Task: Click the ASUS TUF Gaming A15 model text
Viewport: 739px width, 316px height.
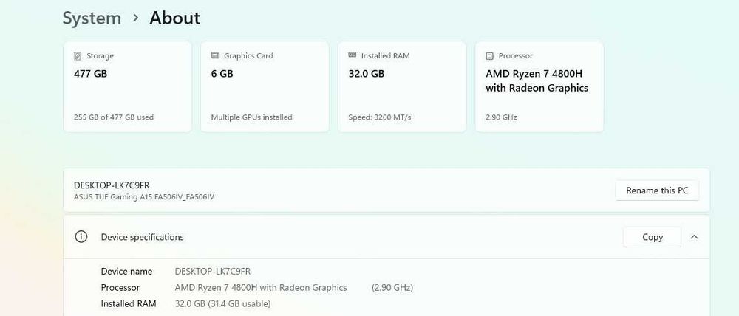Action: click(144, 197)
